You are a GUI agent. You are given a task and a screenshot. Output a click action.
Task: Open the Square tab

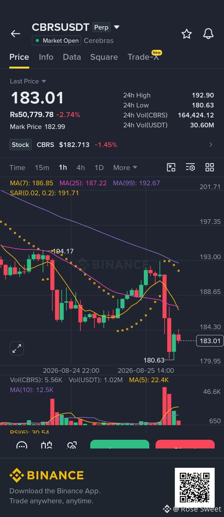[104, 57]
